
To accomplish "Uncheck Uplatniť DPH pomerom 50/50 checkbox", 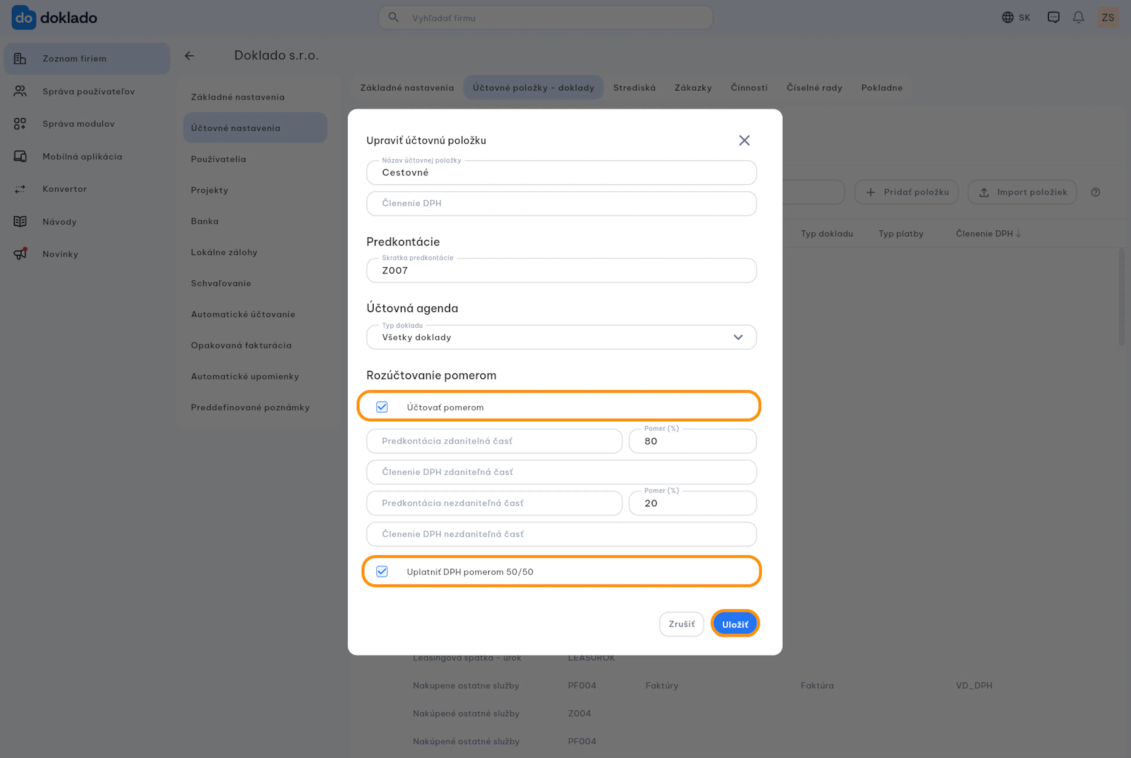I will click(382, 571).
